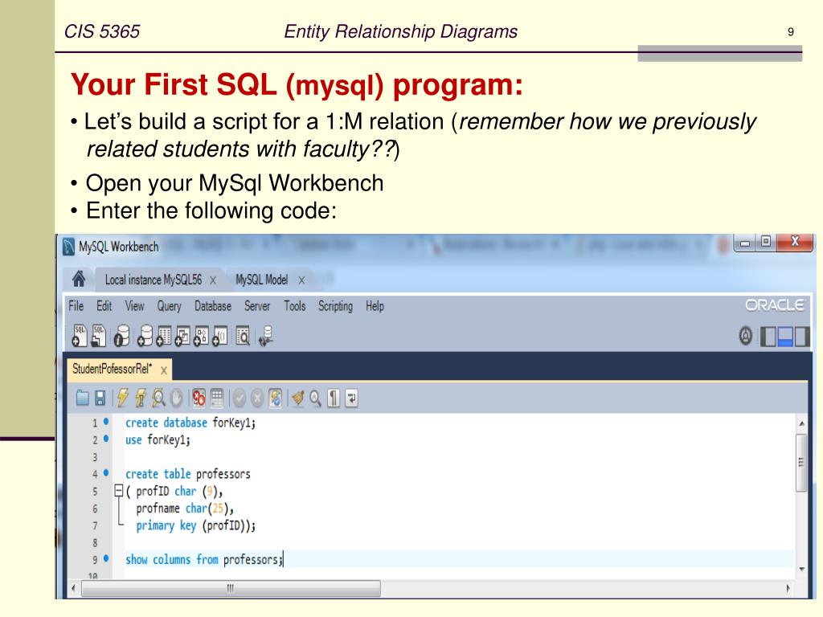The image size is (823, 617).
Task: Explain query plan magnifier-lightning icon
Action: pyautogui.click(x=158, y=398)
